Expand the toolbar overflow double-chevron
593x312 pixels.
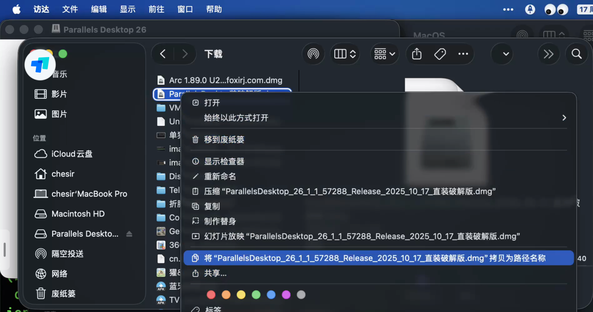coord(548,54)
